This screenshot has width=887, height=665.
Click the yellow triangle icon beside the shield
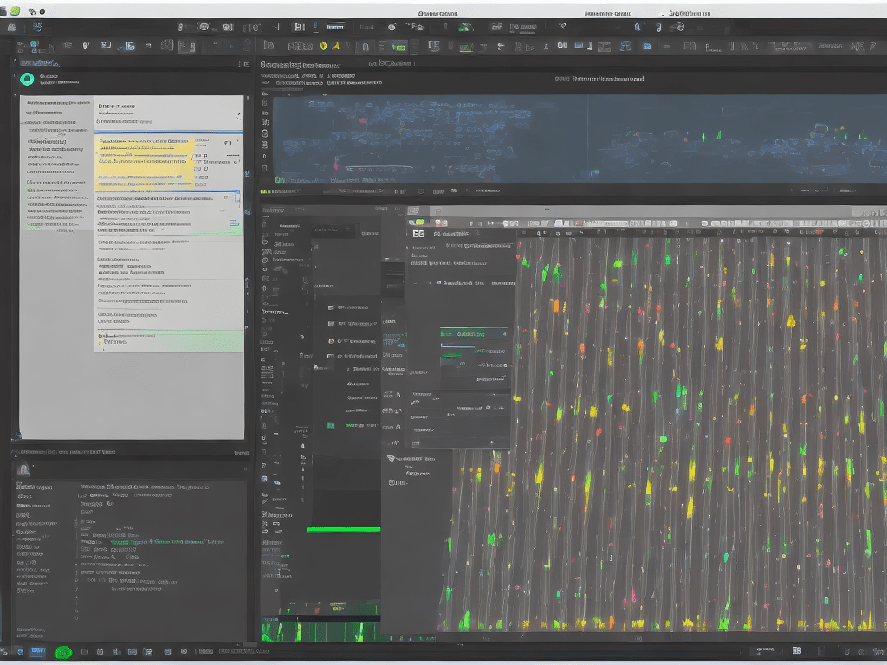(335, 47)
